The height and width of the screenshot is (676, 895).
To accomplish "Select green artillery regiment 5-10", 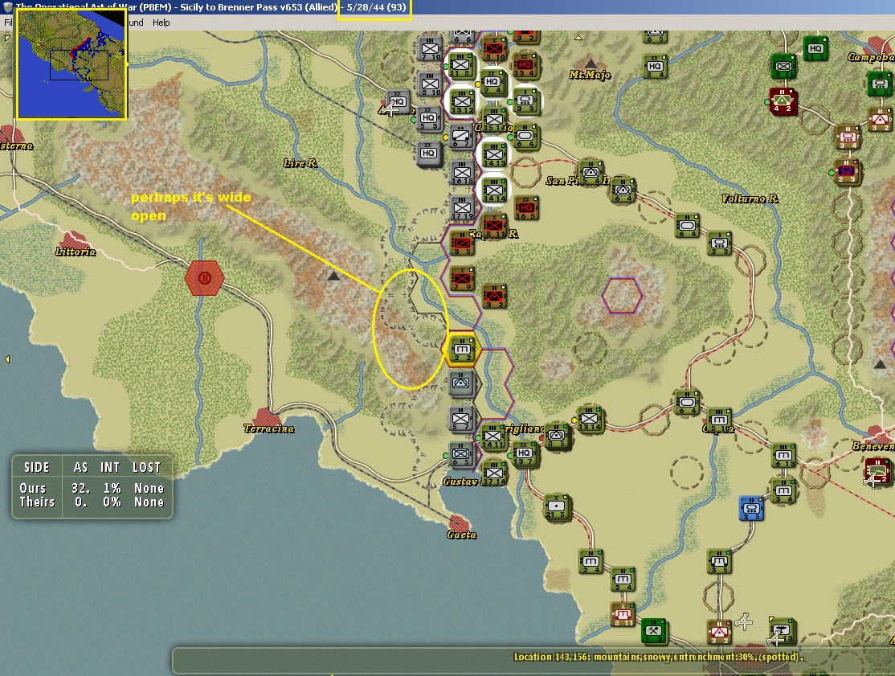I will coord(718,421).
